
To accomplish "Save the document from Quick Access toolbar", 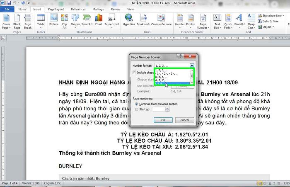I will pyautogui.click(x=9, y=3).
